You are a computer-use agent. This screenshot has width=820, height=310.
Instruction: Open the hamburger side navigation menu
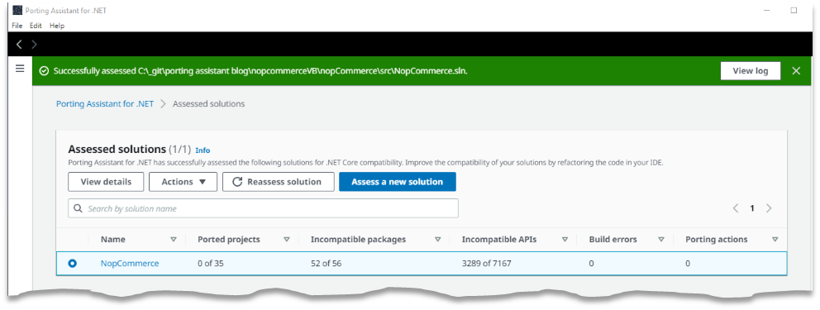20,69
